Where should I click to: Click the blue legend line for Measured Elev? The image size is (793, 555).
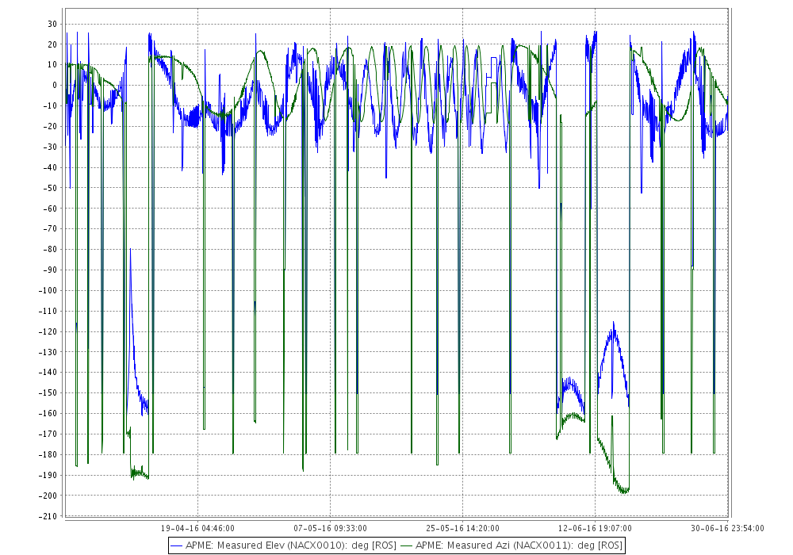[177, 546]
